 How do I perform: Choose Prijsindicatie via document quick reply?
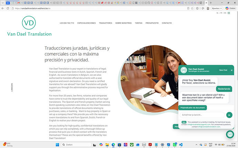192,107
